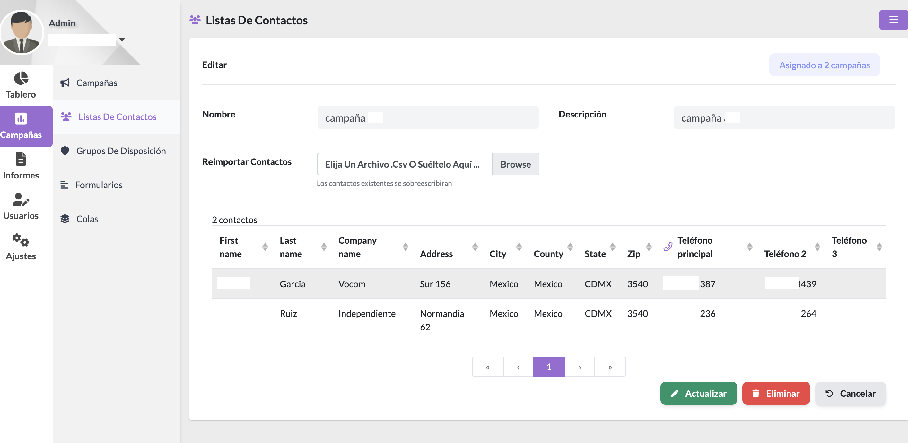The image size is (908, 443).
Task: Expand the Admin account dropdown arrow
Action: point(122,39)
